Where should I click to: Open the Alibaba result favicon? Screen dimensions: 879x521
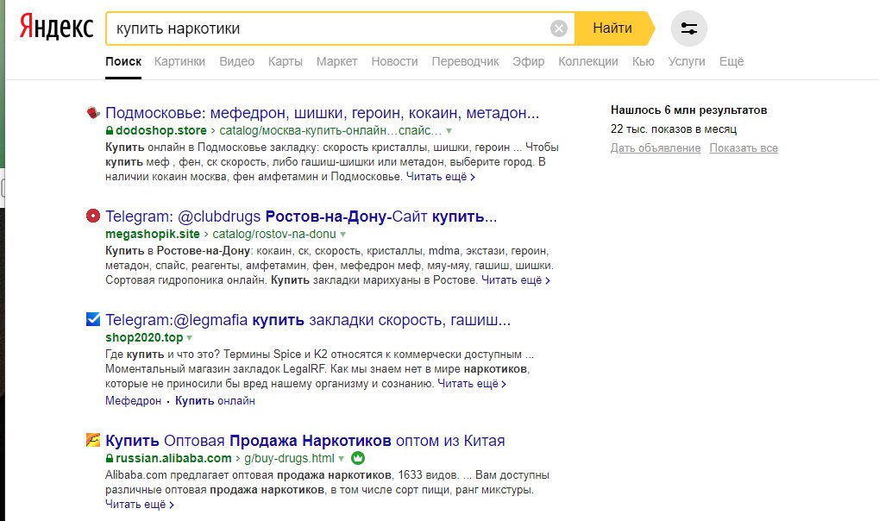tap(93, 440)
